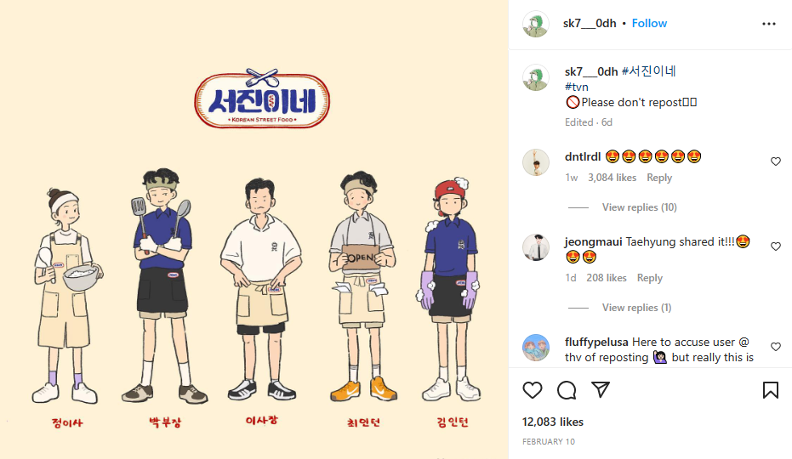Reply to dntlrdl's comment
792x459 pixels.
point(659,178)
